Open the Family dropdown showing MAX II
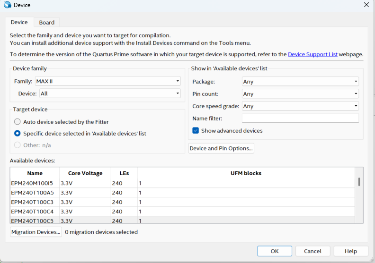 (x=107, y=81)
